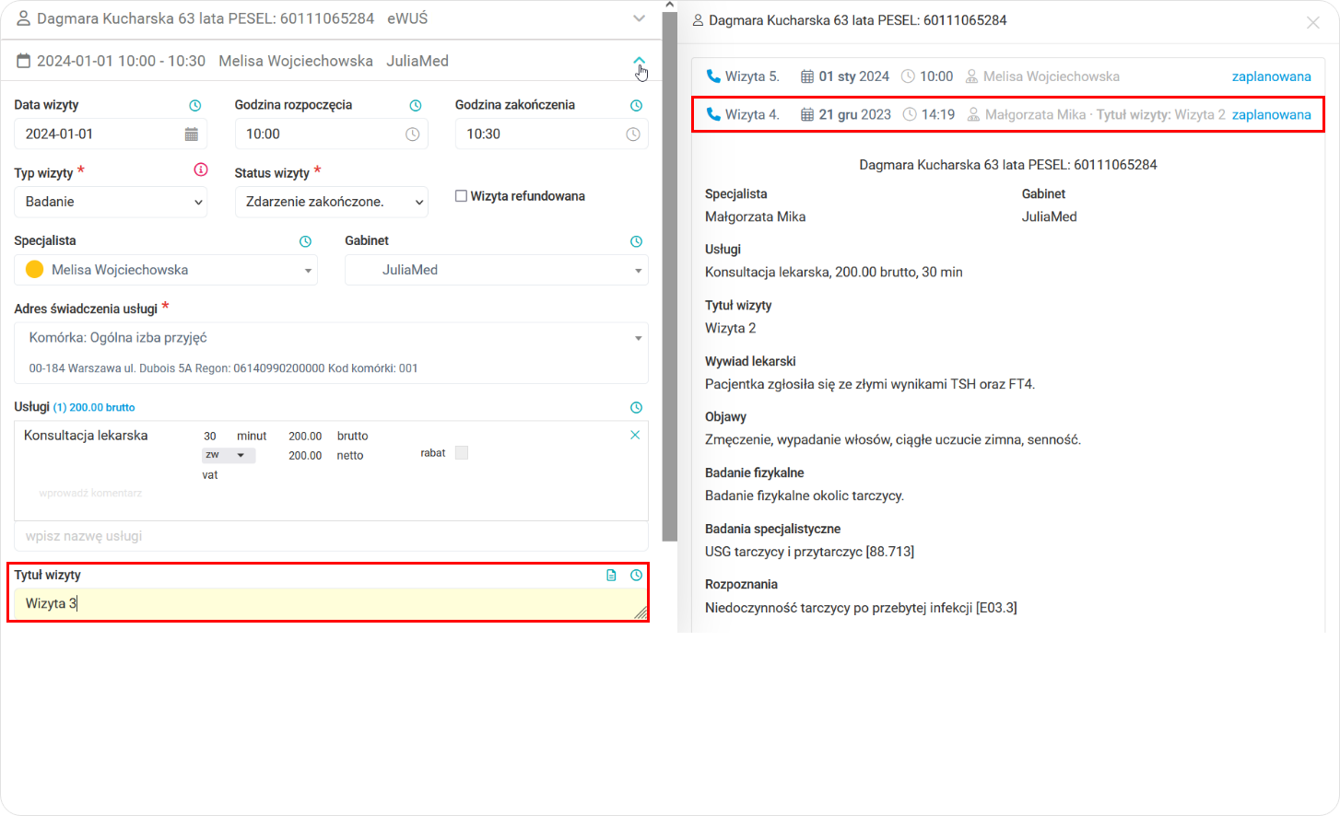
Task: Click the patient icon in the left header
Action: [x=24, y=18]
